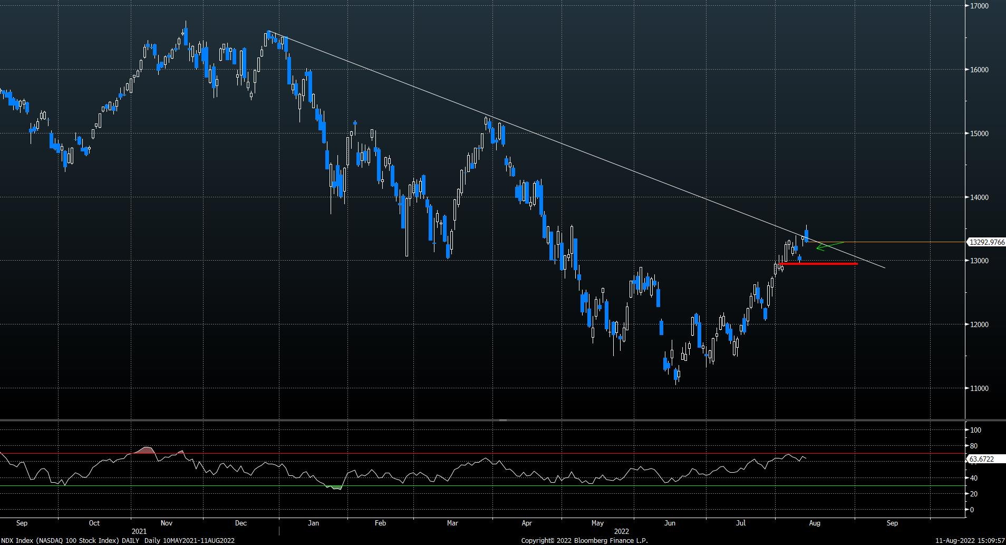The height and width of the screenshot is (545, 1006).
Task: Click the 14000 price axis label
Action: point(979,197)
